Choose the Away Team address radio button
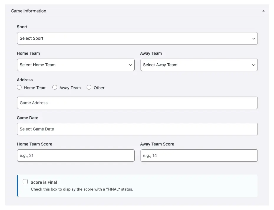Screen dimensions: 274x210 coord(55,87)
